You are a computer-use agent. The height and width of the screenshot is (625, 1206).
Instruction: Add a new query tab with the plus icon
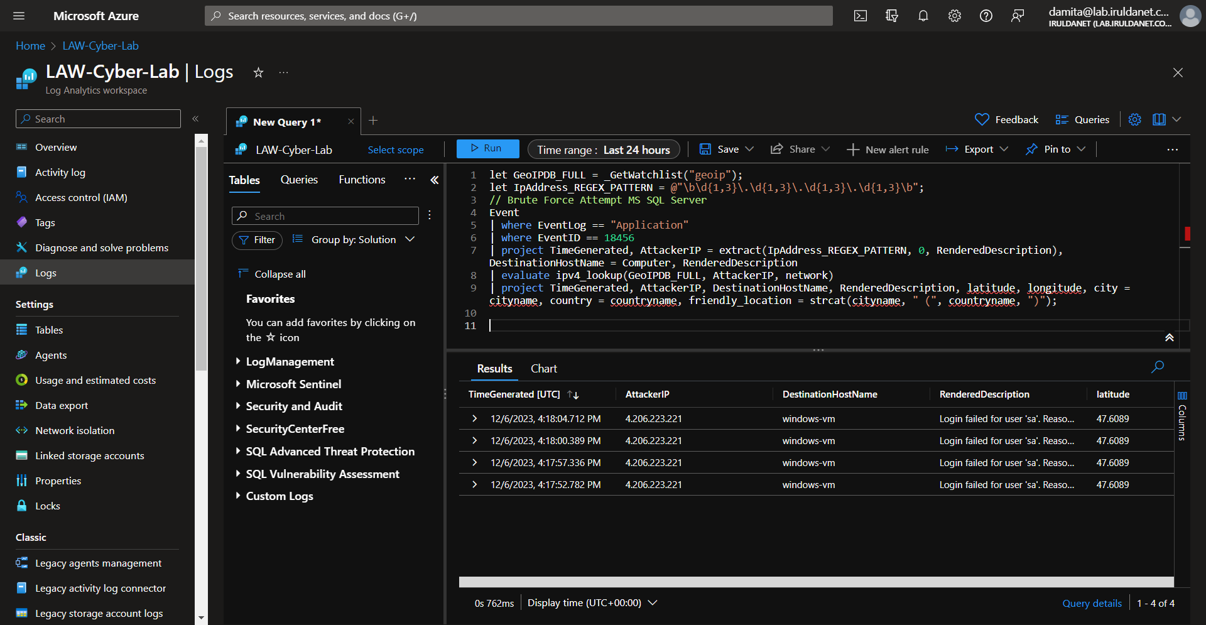(x=373, y=121)
